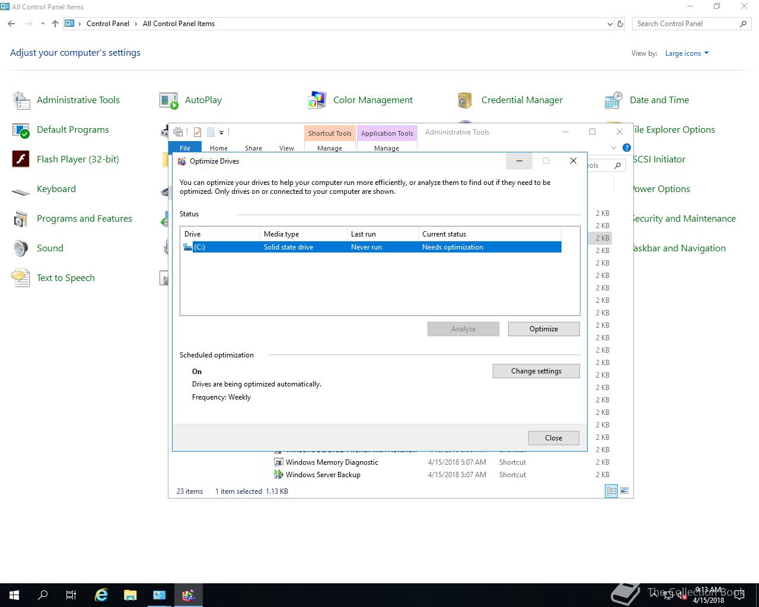
Task: Open the Share ribbon tab
Action: point(253,148)
